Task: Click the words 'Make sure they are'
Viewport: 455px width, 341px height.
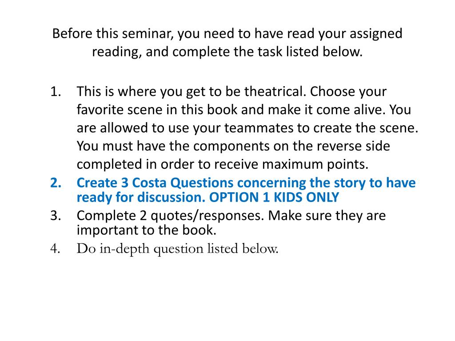Action: coord(327,216)
